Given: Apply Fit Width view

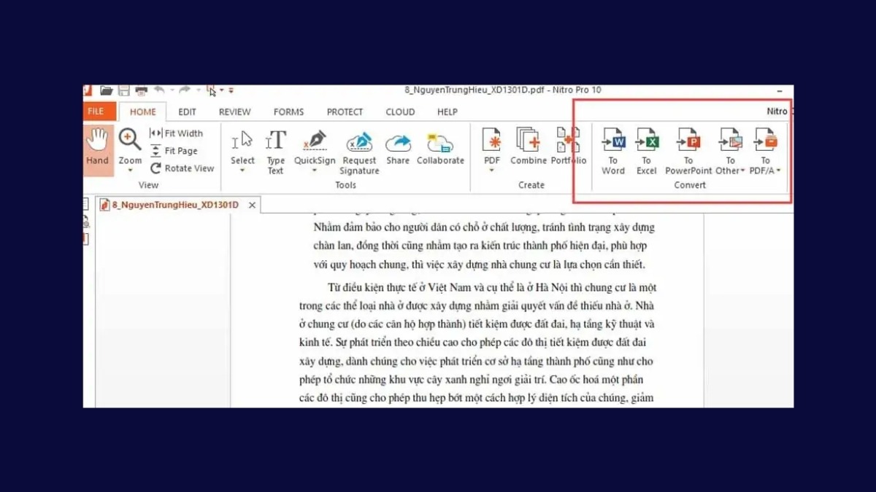Looking at the screenshot, I should [177, 133].
